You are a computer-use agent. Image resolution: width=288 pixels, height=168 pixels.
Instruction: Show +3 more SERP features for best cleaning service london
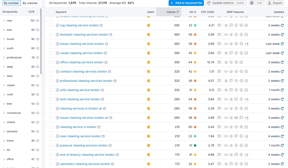click(246, 99)
